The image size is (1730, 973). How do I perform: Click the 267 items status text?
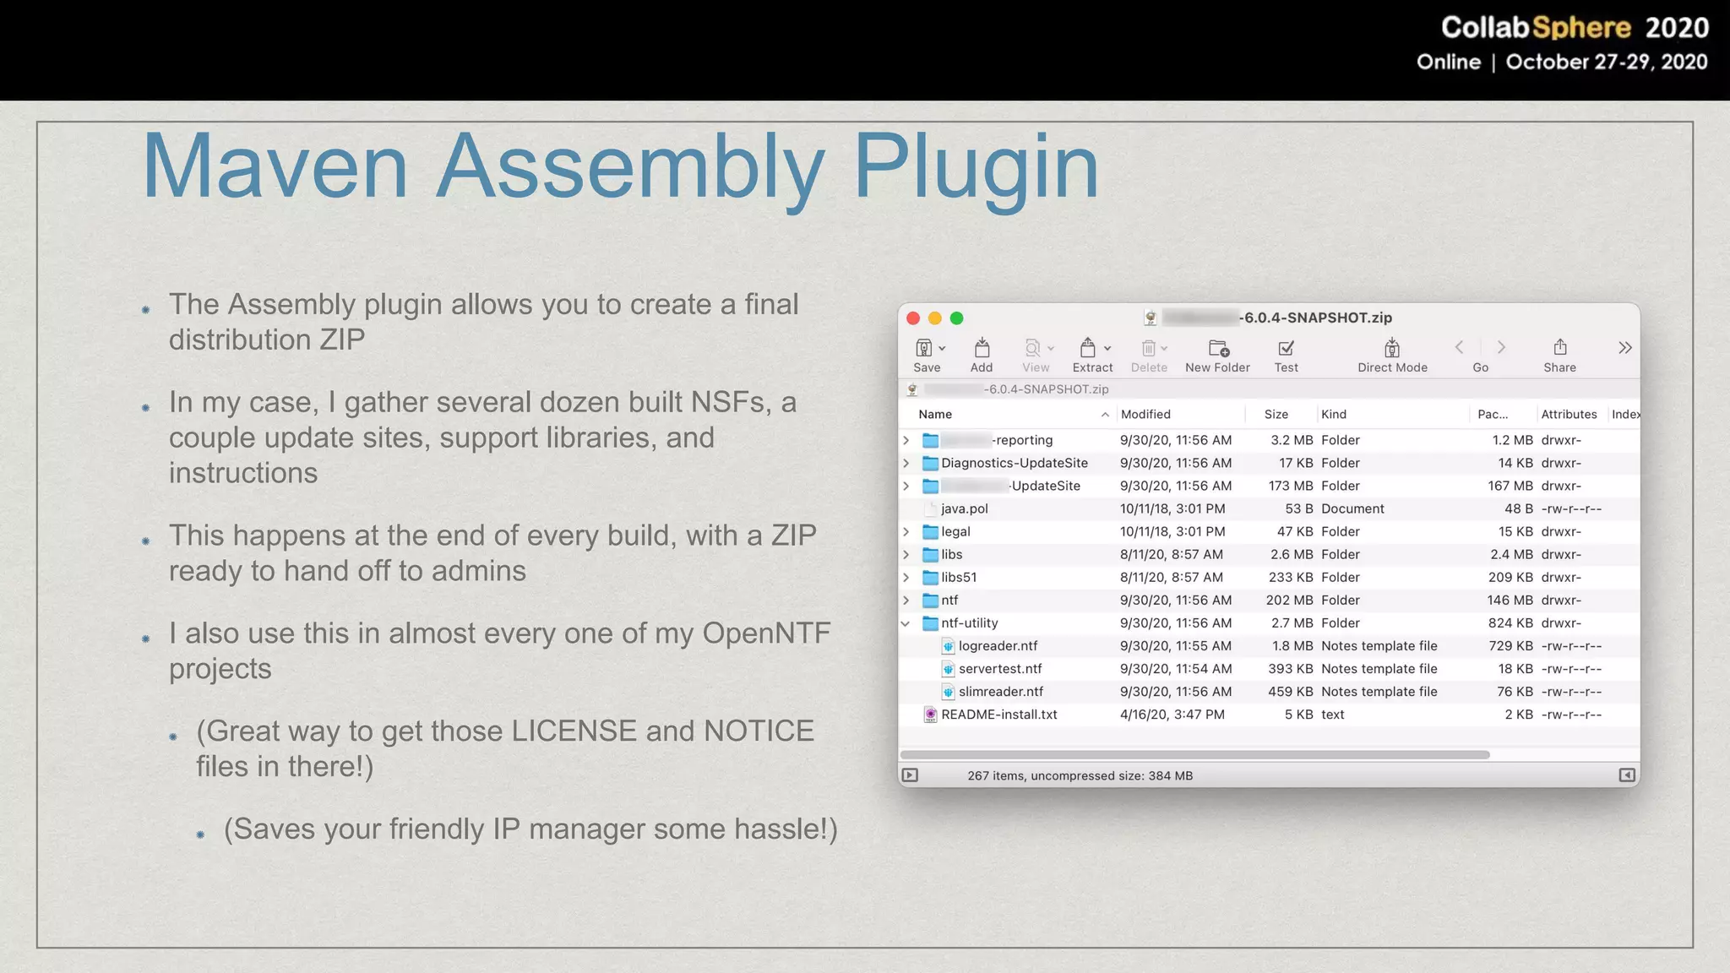pos(1080,775)
